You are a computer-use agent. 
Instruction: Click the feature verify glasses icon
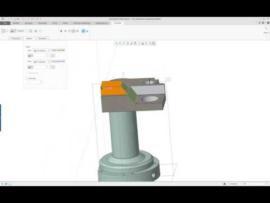(x=78, y=31)
